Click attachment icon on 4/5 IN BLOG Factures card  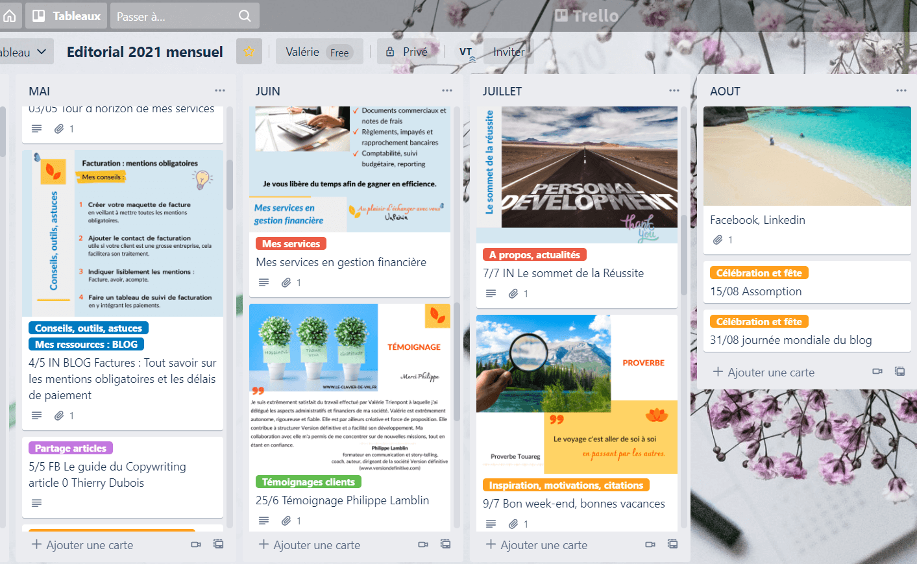[x=59, y=415]
